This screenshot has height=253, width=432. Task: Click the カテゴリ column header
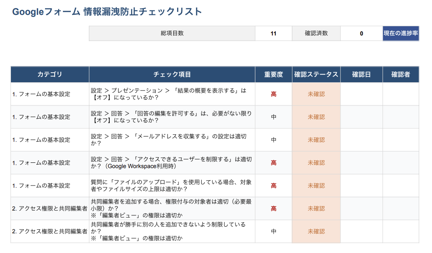coord(50,74)
